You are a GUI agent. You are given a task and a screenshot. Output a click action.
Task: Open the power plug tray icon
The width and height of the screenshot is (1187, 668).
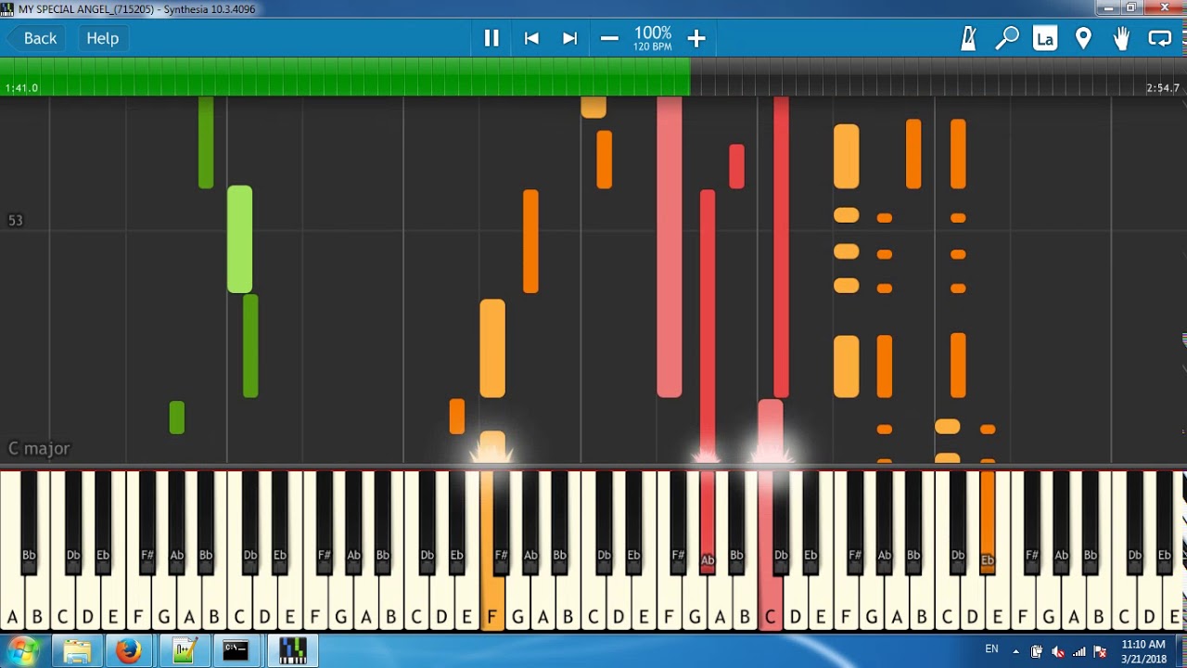click(1037, 651)
